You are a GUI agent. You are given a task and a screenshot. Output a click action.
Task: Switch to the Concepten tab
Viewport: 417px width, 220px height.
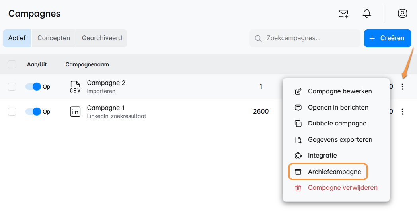point(54,38)
